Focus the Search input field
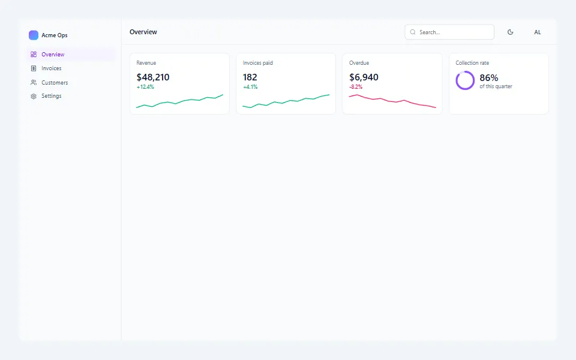The width and height of the screenshot is (576, 360). click(x=449, y=32)
